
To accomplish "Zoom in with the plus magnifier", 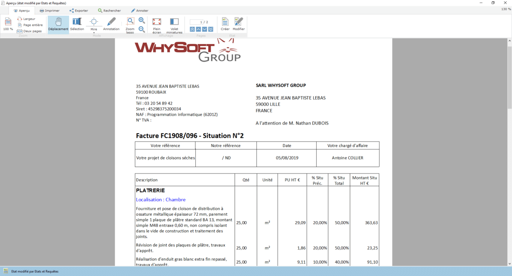I will pyautogui.click(x=142, y=21).
